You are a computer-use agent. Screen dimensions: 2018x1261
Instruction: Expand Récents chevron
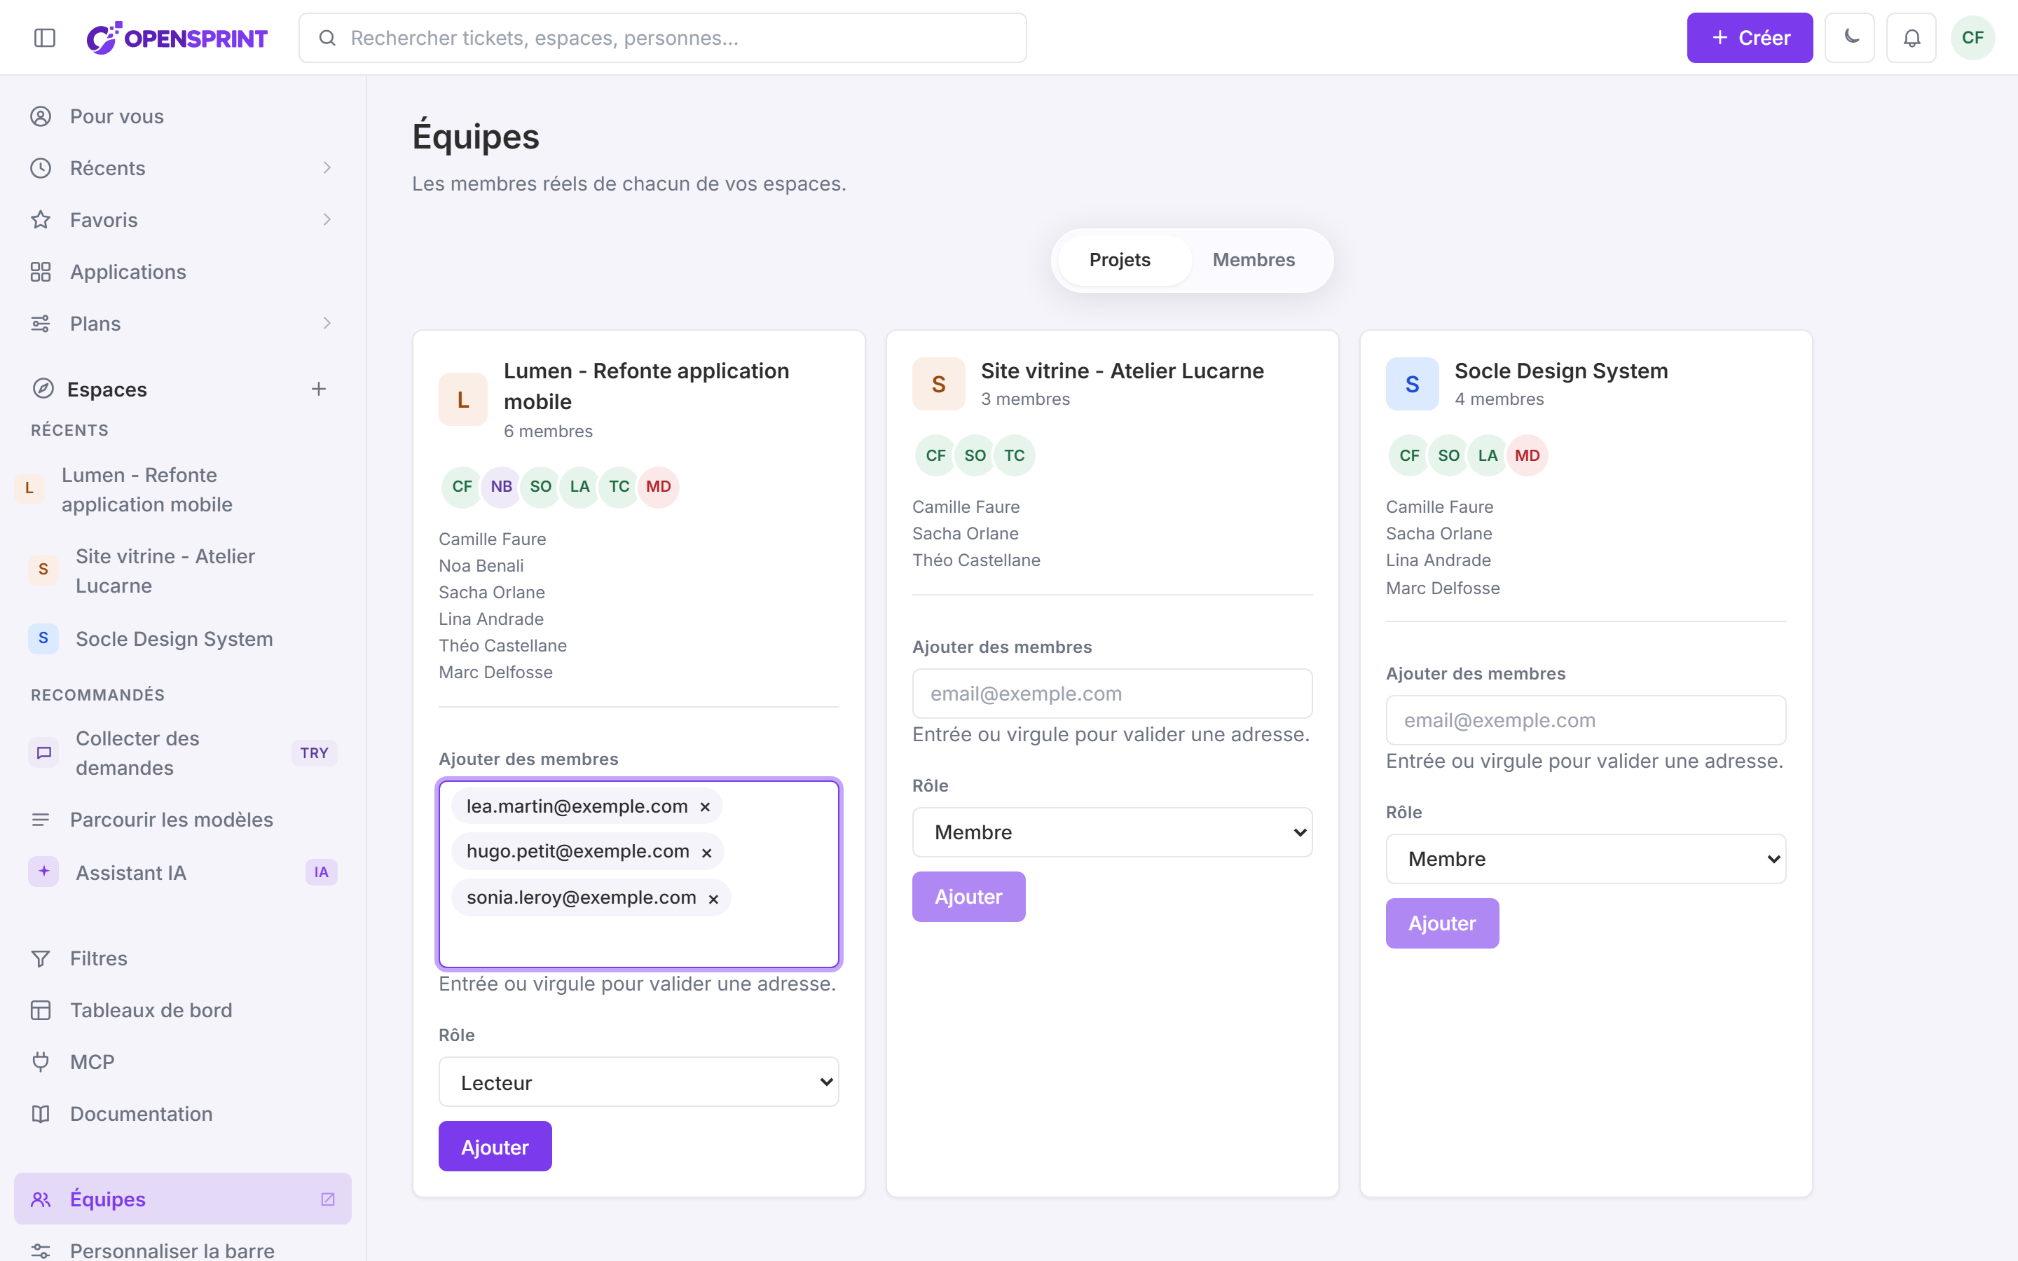click(327, 167)
